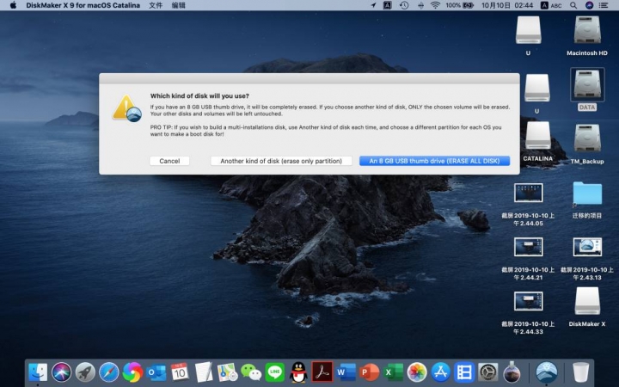The height and width of the screenshot is (387, 619).
Task: Click 'Which kind of disk will you use?' heading
Action: (199, 96)
